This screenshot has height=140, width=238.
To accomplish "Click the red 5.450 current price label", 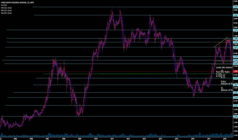I will pos(235,72).
